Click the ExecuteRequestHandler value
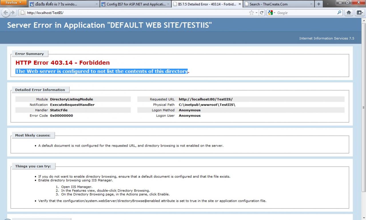The height and width of the screenshot is (220, 366). [x=72, y=105]
